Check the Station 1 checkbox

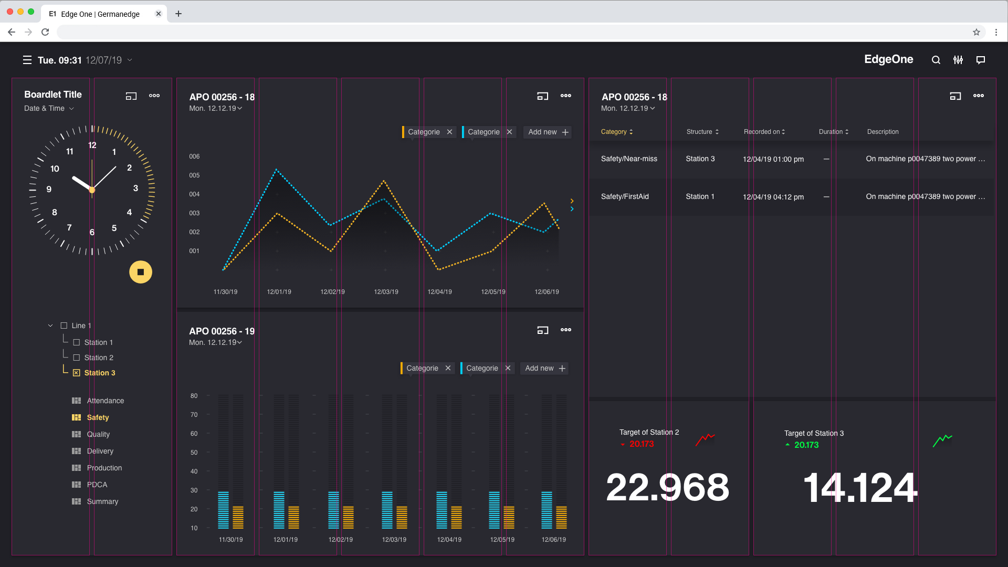(77, 342)
